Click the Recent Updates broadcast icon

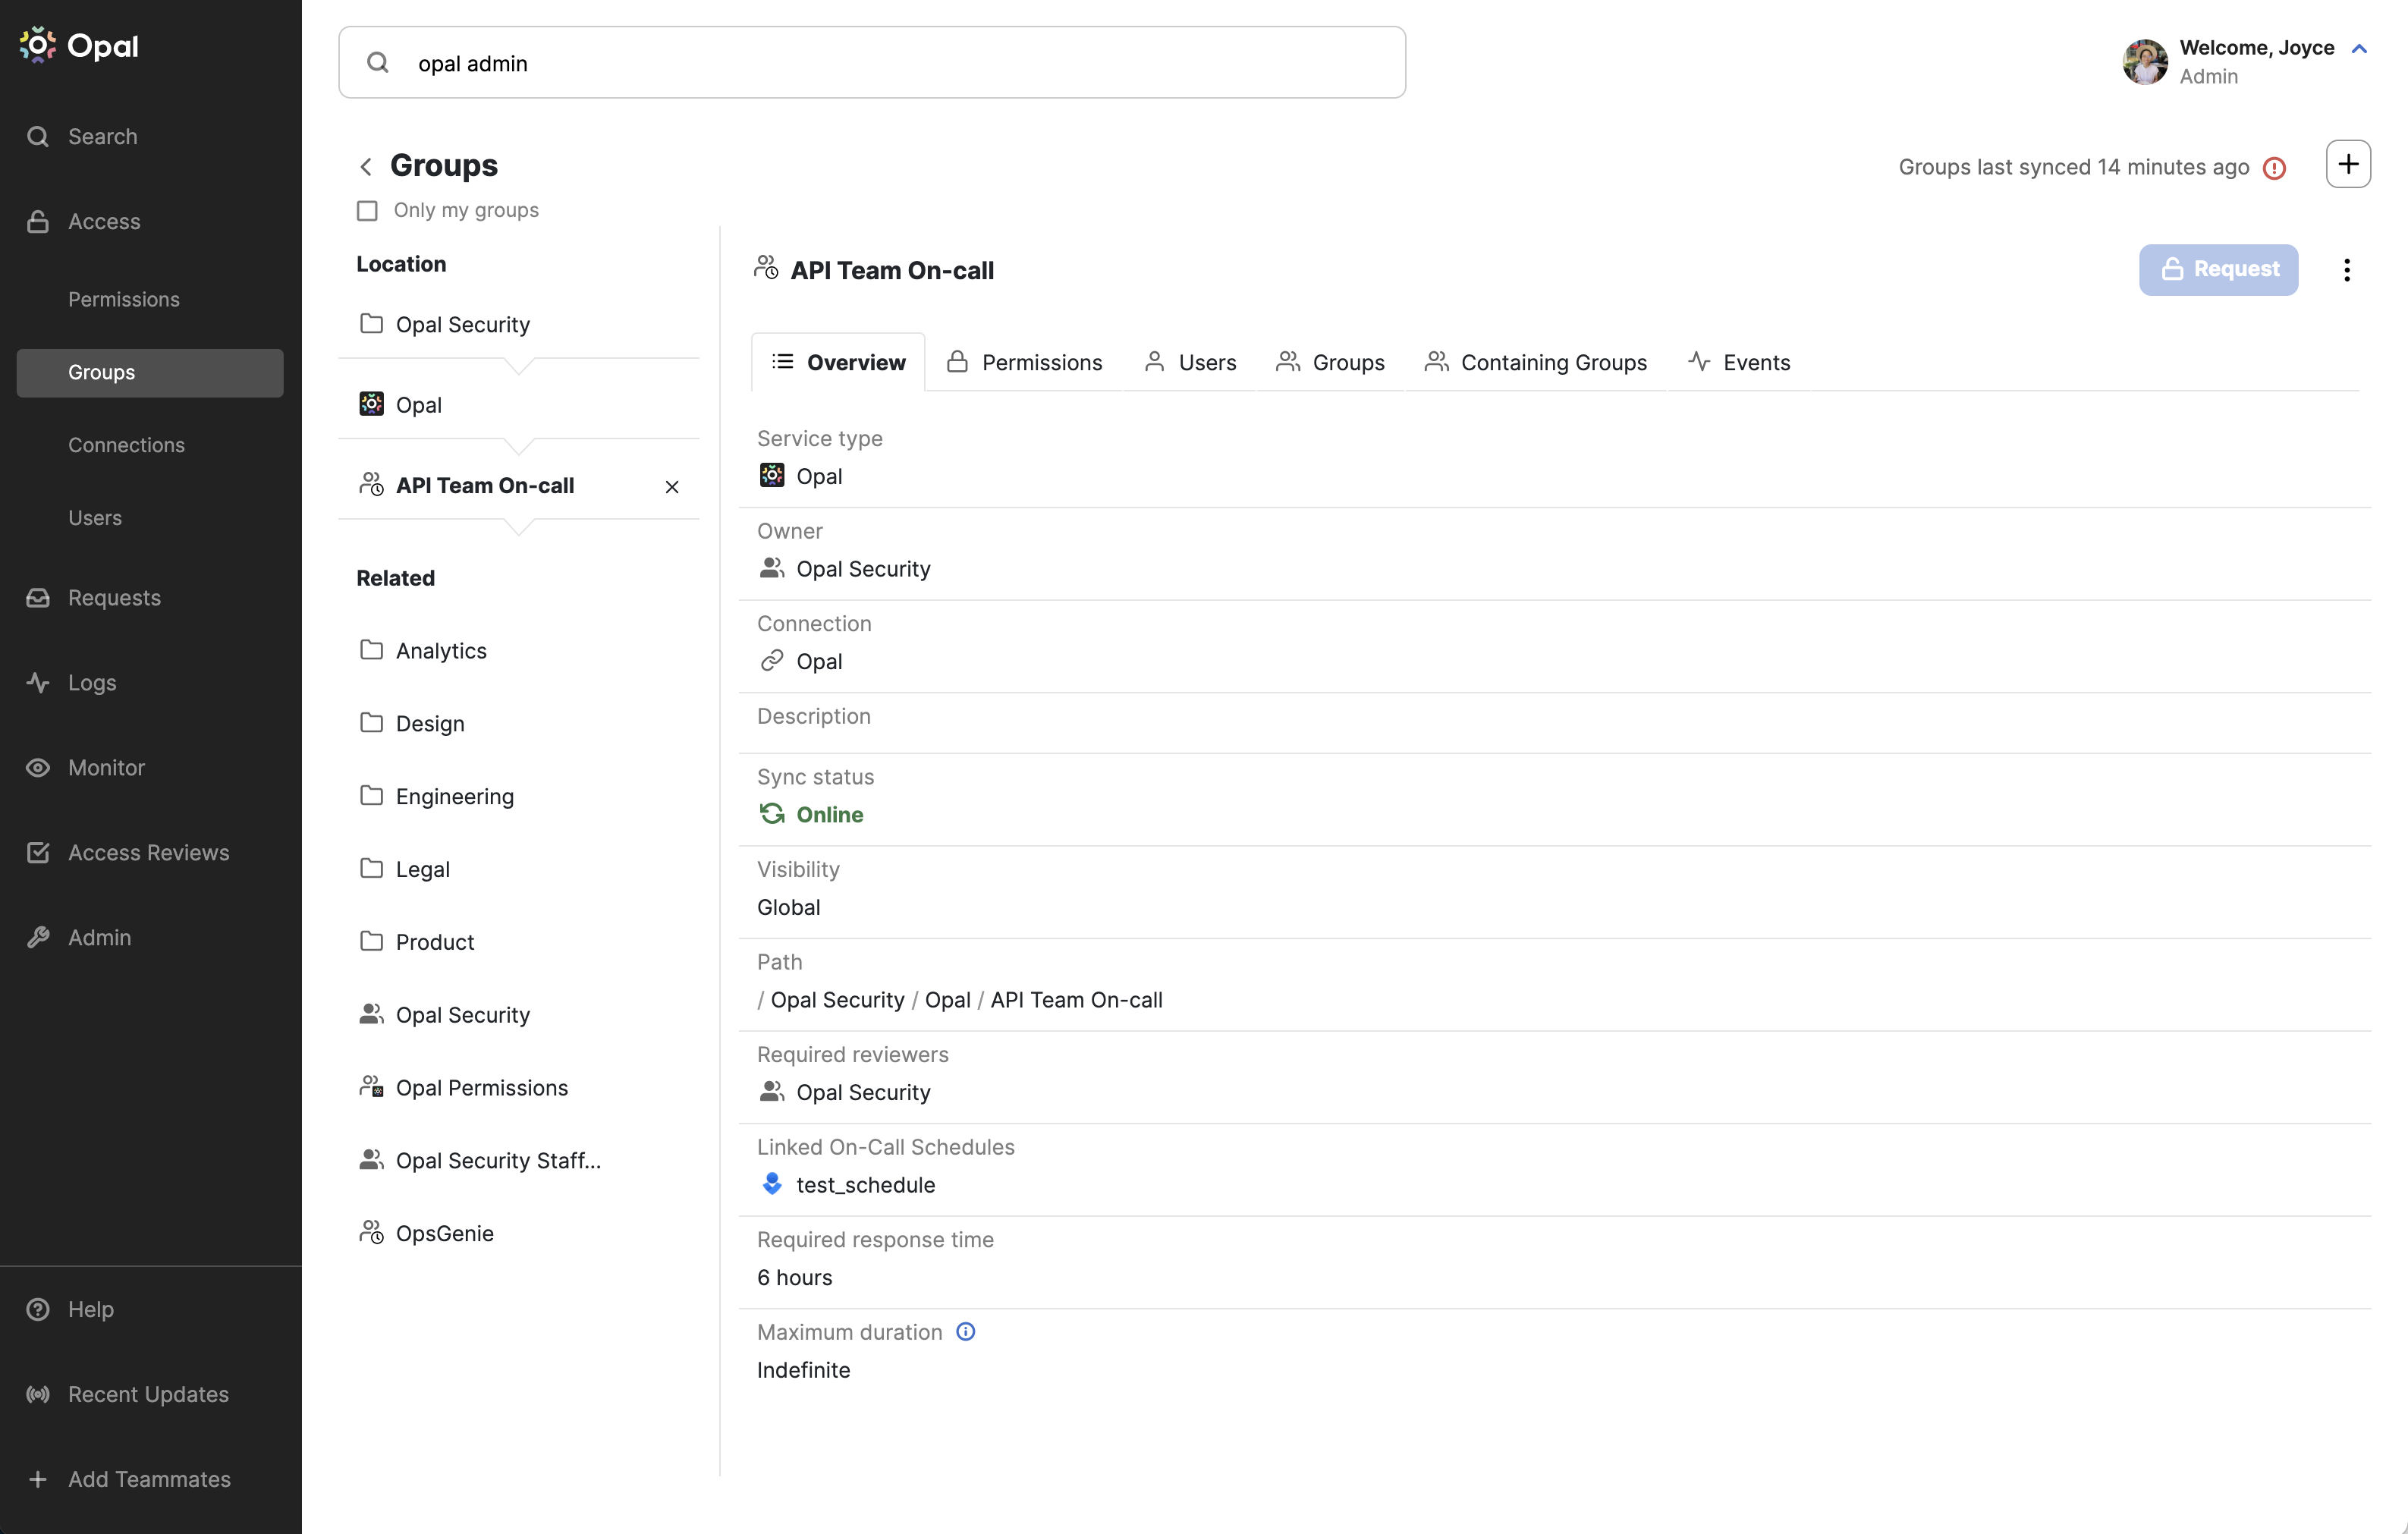click(x=38, y=1394)
